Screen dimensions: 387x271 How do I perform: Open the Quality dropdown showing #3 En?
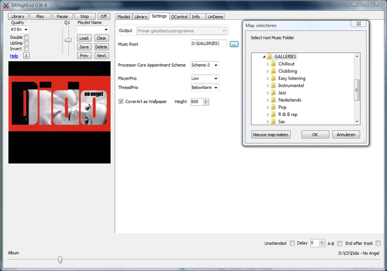[x=19, y=29]
